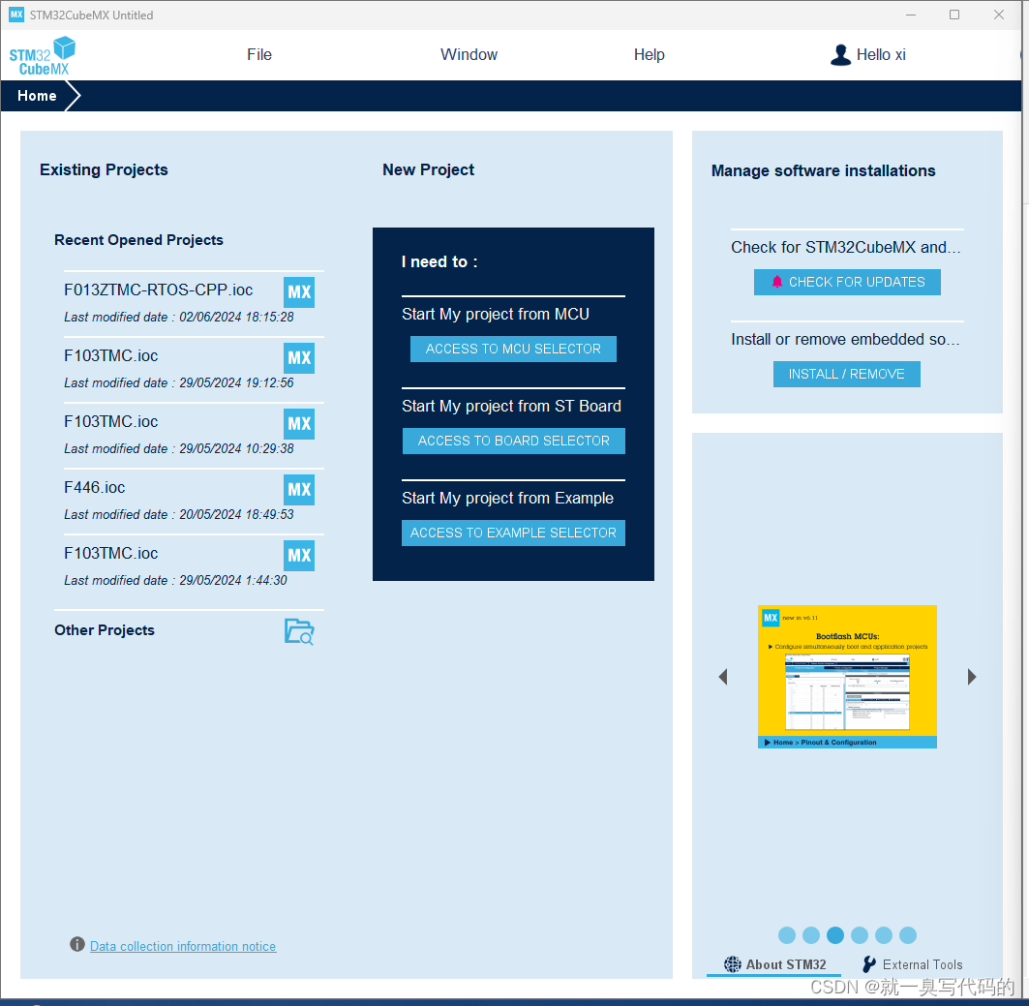Select first carousel page dot

click(787, 935)
